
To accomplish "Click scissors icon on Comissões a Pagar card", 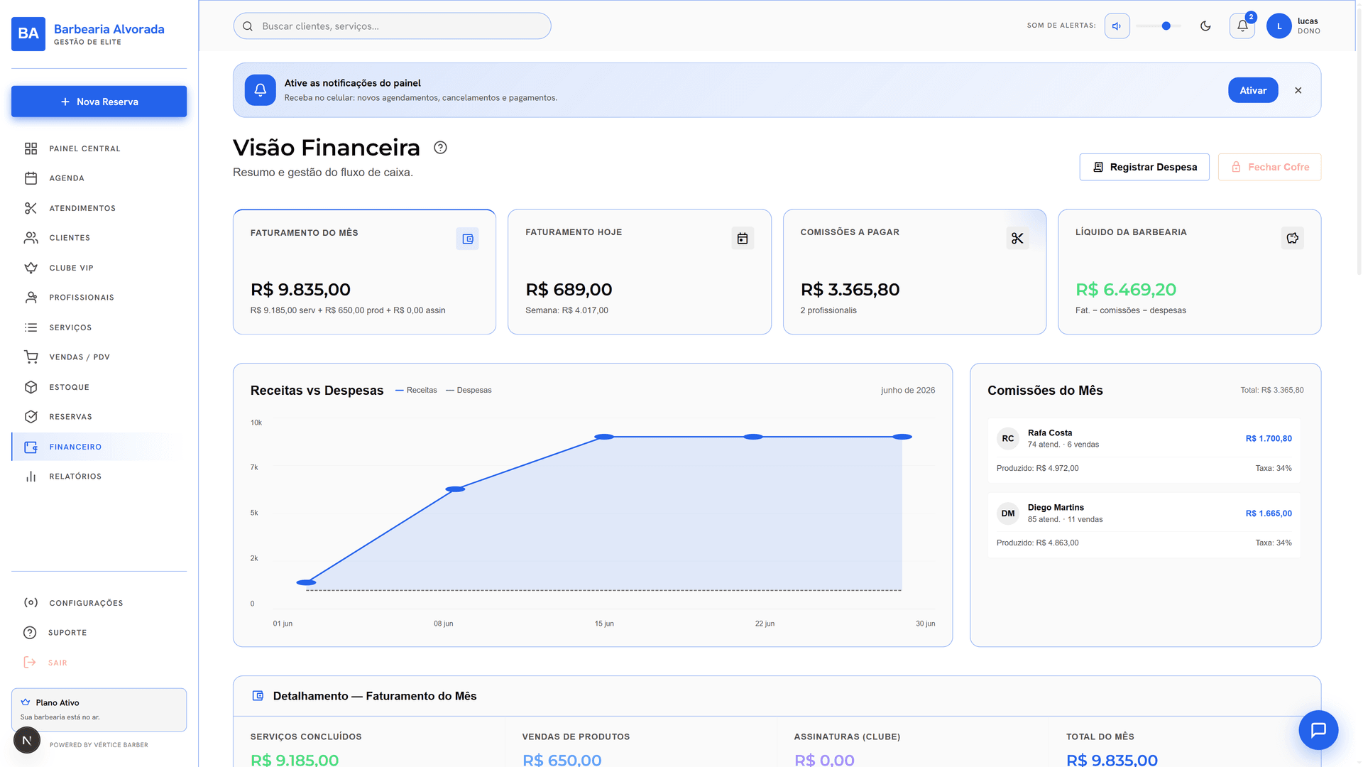I will (1017, 239).
